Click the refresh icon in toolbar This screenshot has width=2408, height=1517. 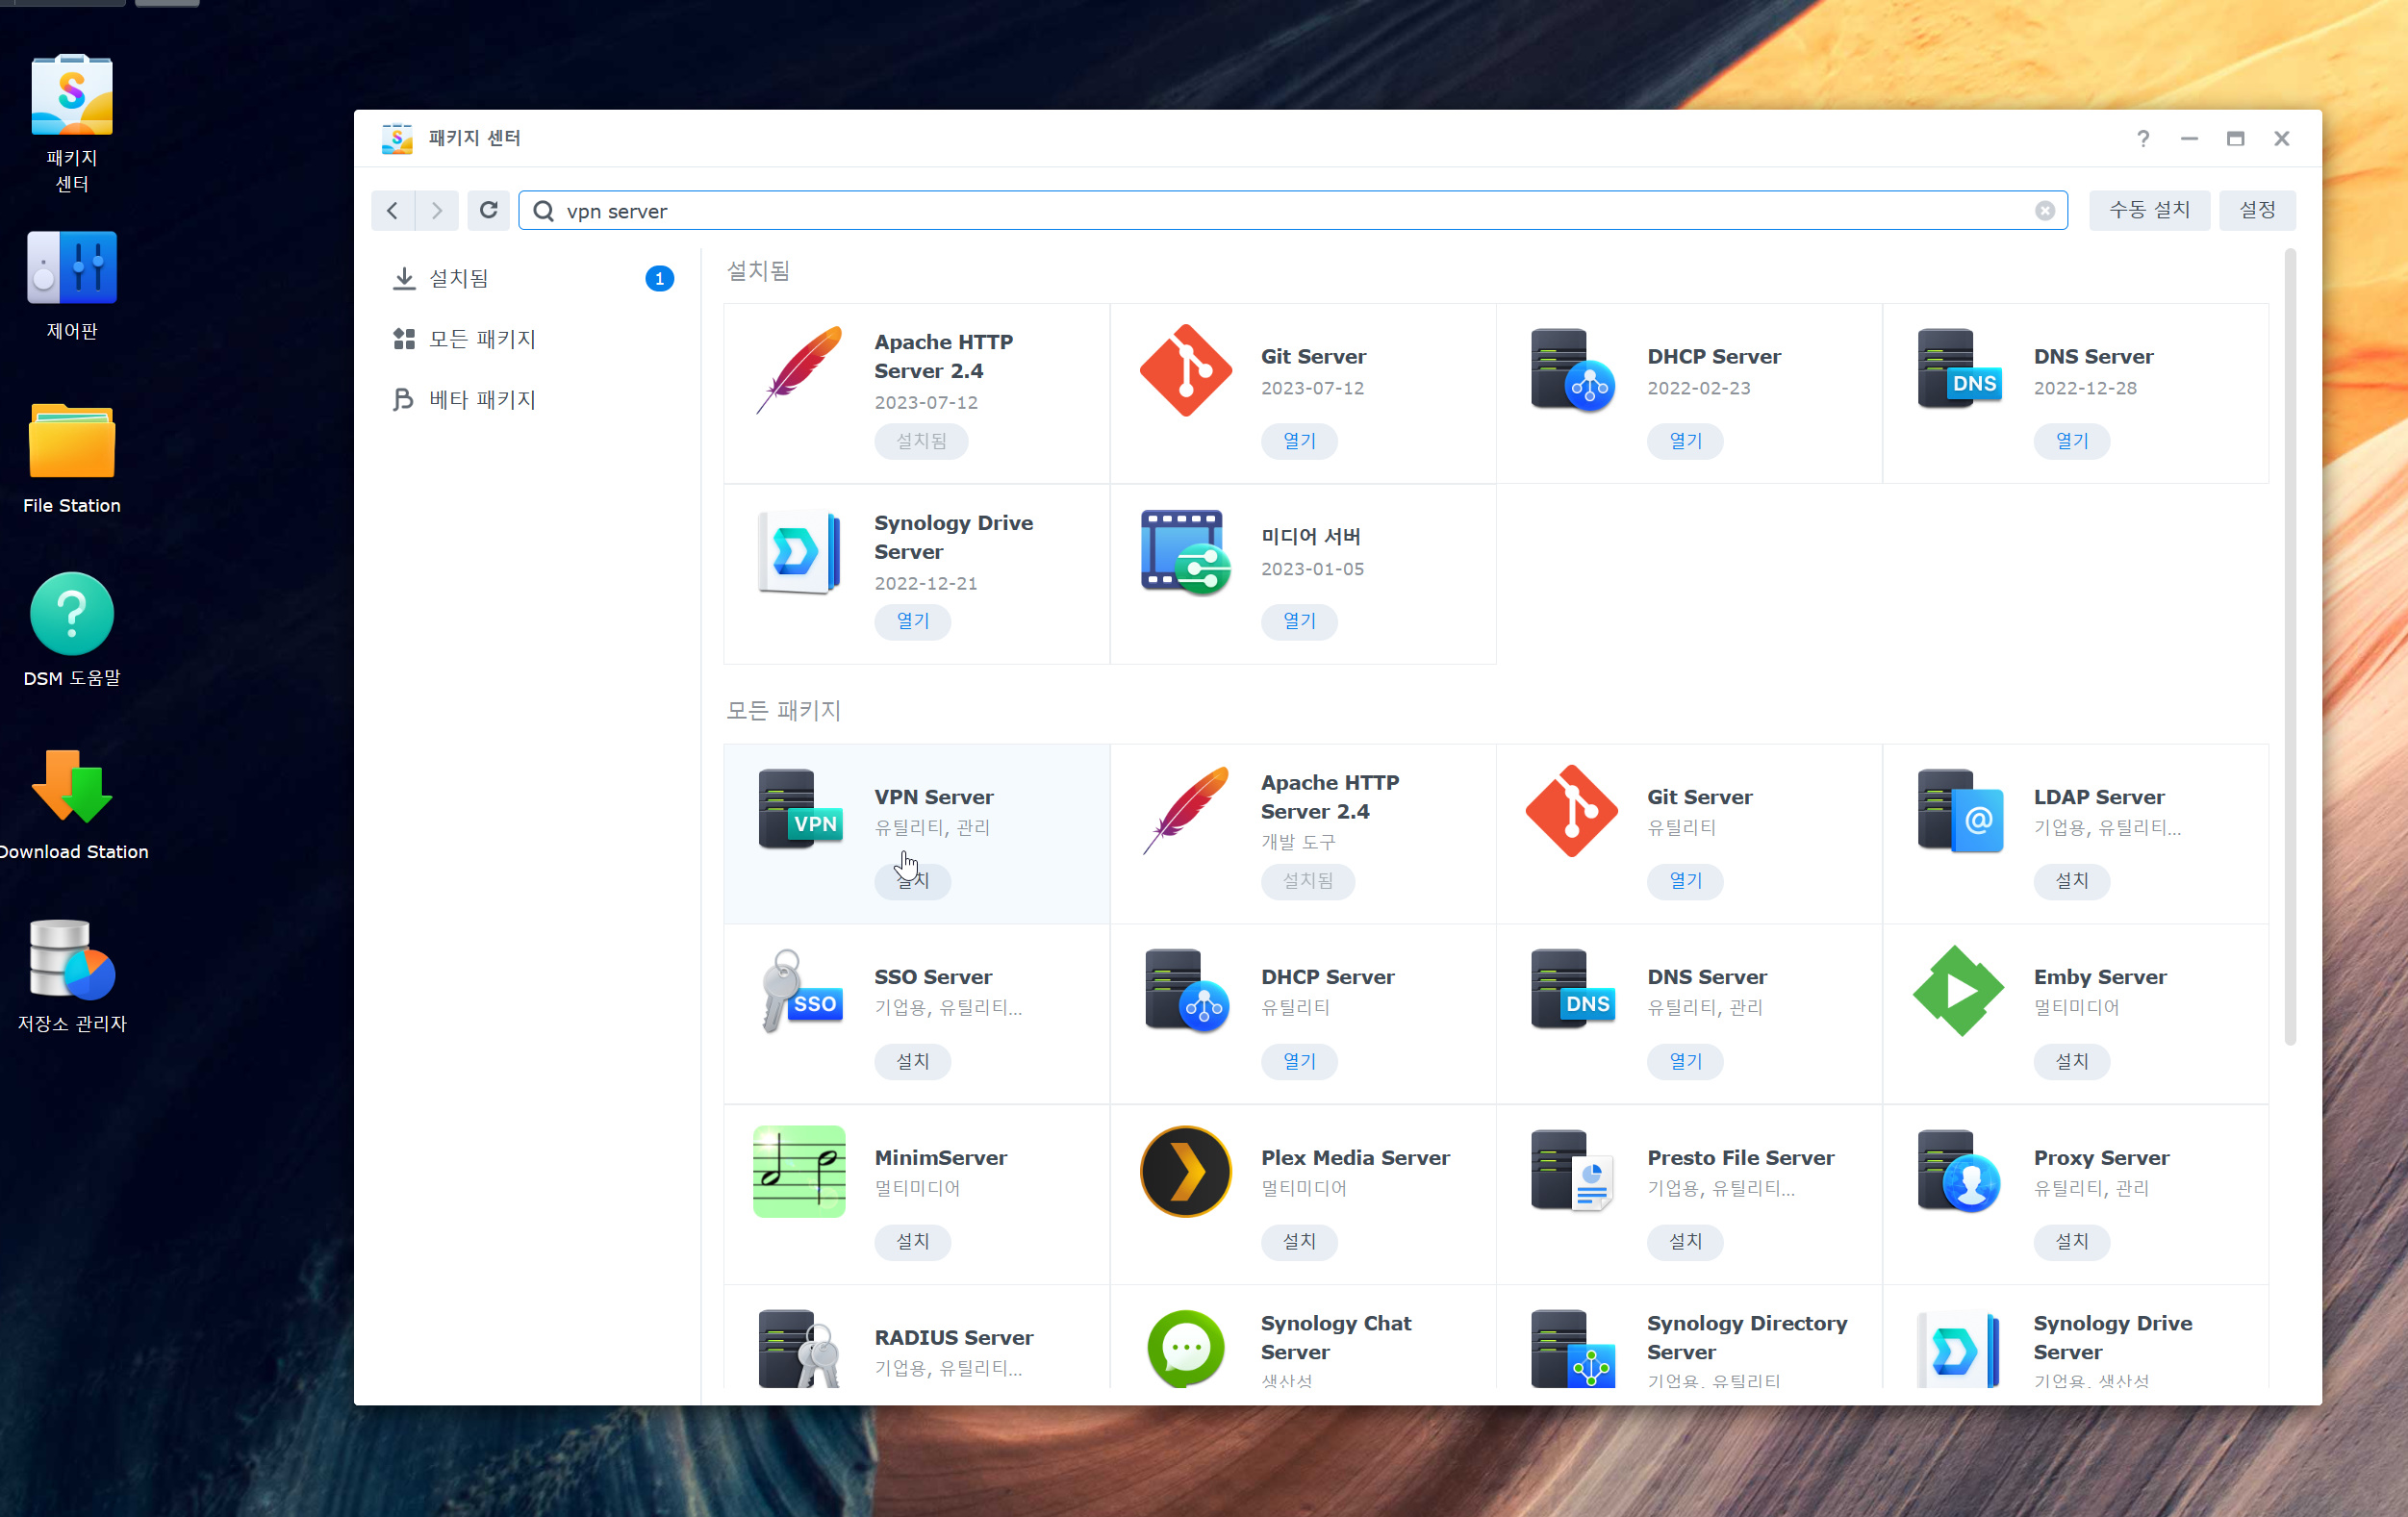[488, 210]
